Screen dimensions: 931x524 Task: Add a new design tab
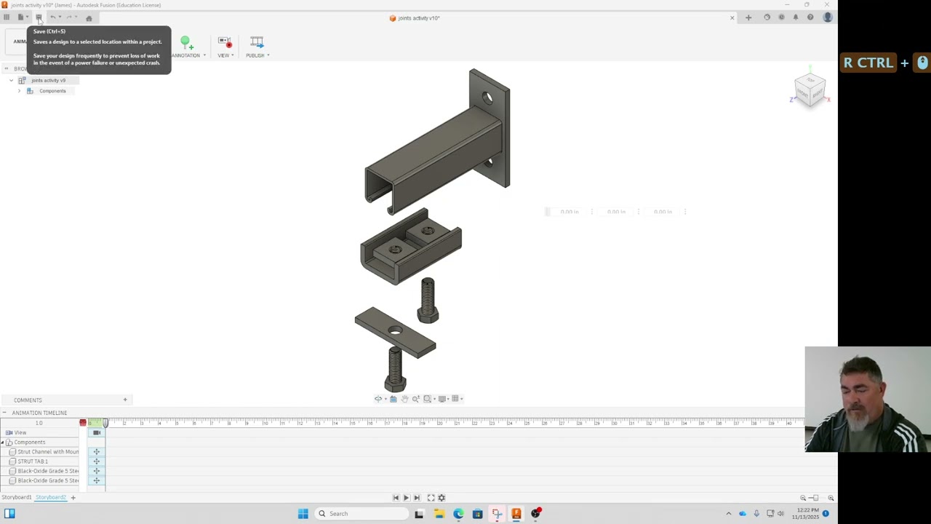pyautogui.click(x=748, y=17)
